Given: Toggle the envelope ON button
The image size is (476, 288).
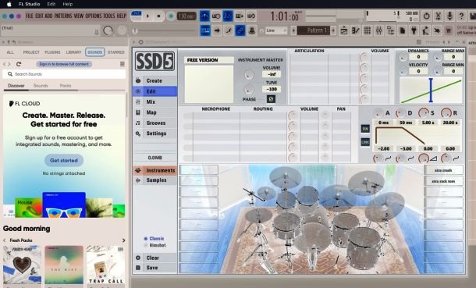Looking at the screenshot, I should click(365, 129).
